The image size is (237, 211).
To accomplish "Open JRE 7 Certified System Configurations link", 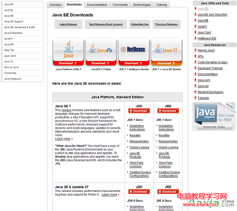I will click(169, 174).
